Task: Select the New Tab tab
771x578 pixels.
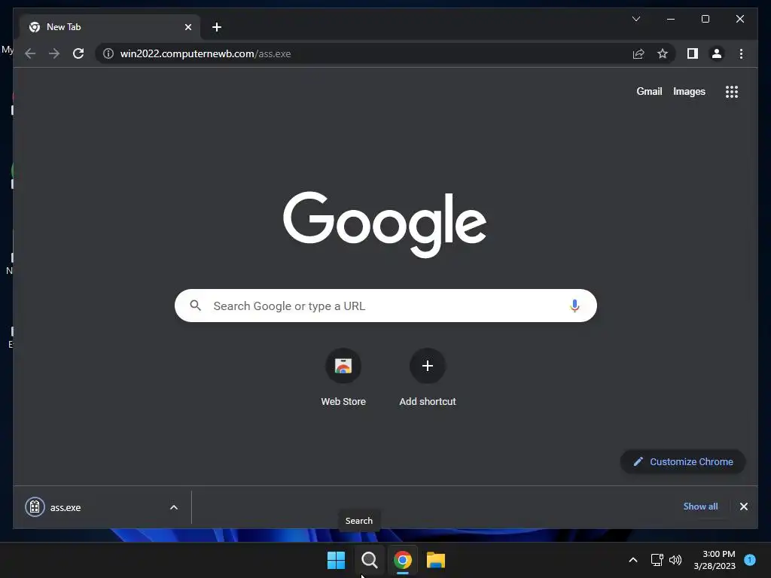Action: tap(110, 27)
